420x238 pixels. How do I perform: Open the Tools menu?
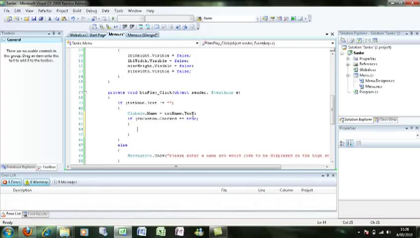point(118,11)
